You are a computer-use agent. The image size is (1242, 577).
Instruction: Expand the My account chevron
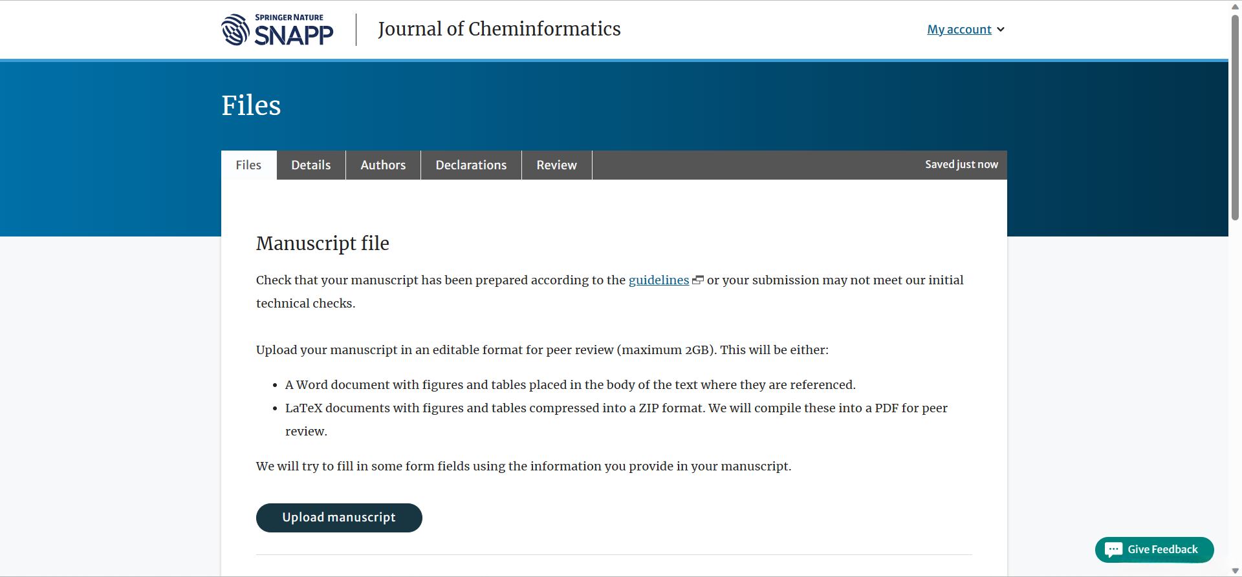(x=1001, y=30)
